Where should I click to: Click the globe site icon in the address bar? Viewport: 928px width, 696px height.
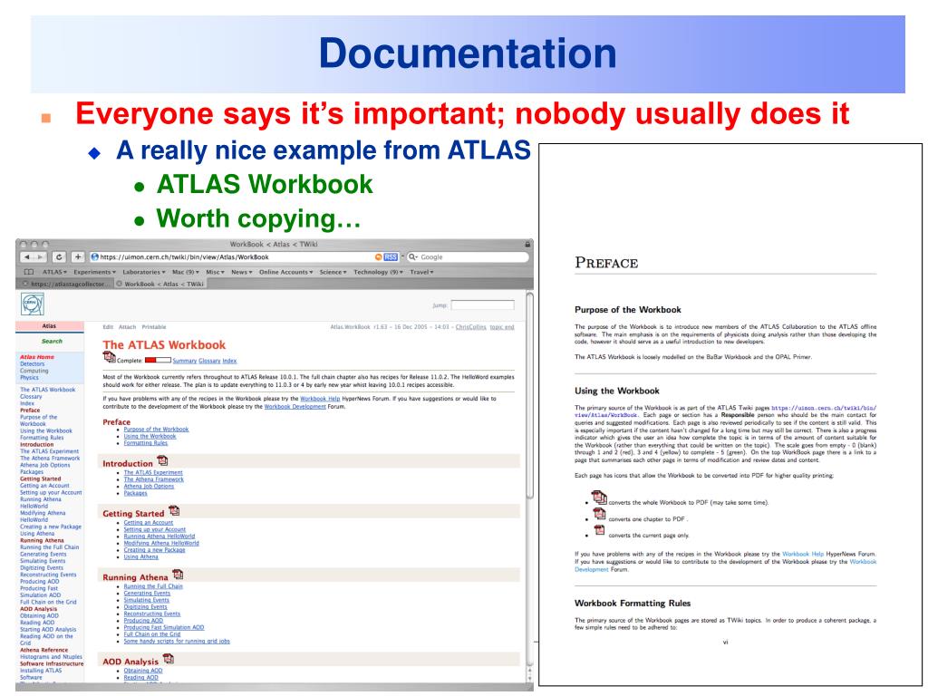click(x=94, y=256)
